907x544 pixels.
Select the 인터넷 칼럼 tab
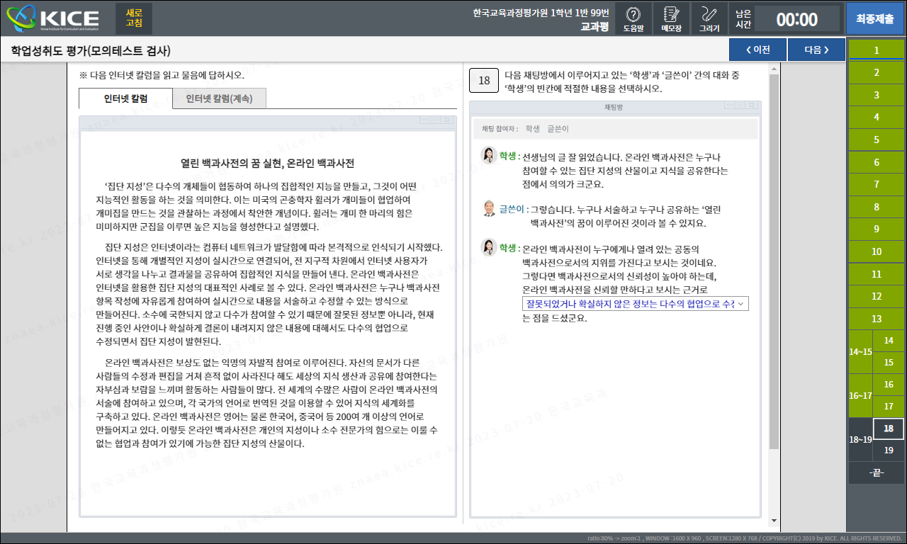tap(125, 98)
